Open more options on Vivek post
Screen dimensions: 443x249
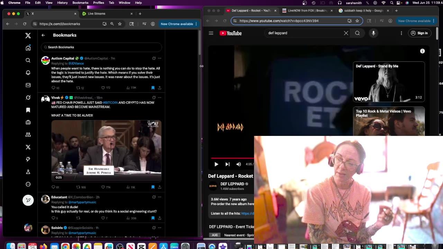pos(160,98)
